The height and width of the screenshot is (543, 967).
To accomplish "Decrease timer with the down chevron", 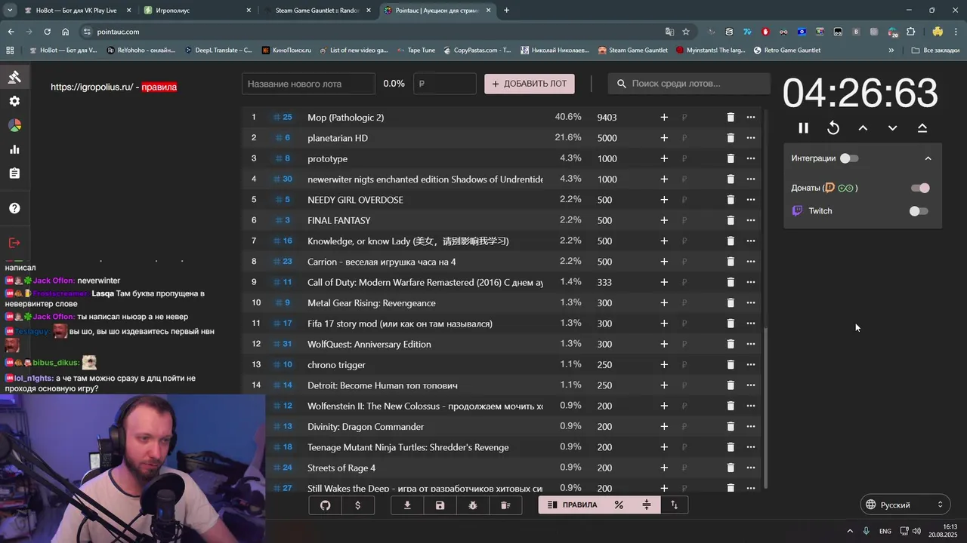I will coord(892,128).
